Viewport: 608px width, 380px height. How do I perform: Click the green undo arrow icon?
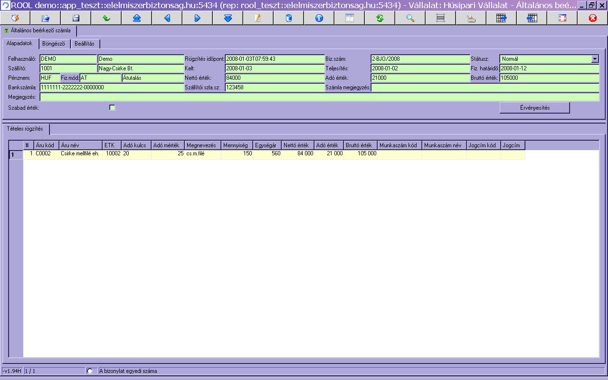click(106, 18)
